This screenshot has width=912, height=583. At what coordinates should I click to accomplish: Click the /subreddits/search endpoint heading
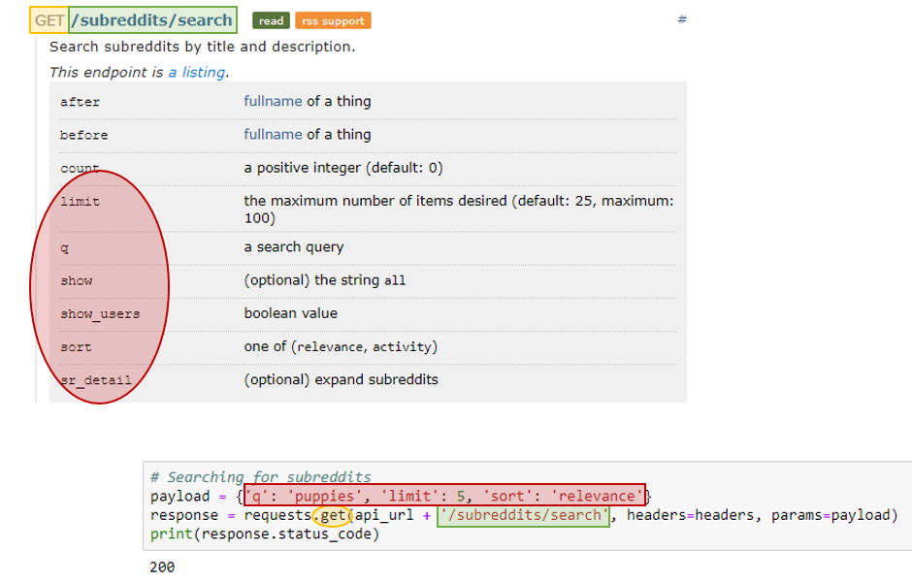pyautogui.click(x=152, y=19)
